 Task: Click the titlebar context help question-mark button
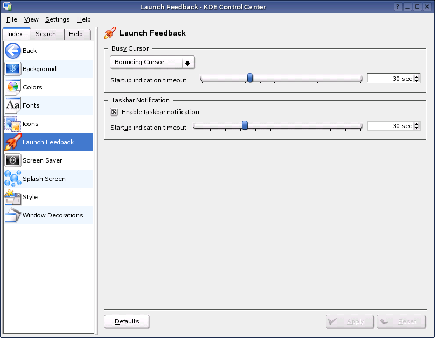pyautogui.click(x=398, y=6)
